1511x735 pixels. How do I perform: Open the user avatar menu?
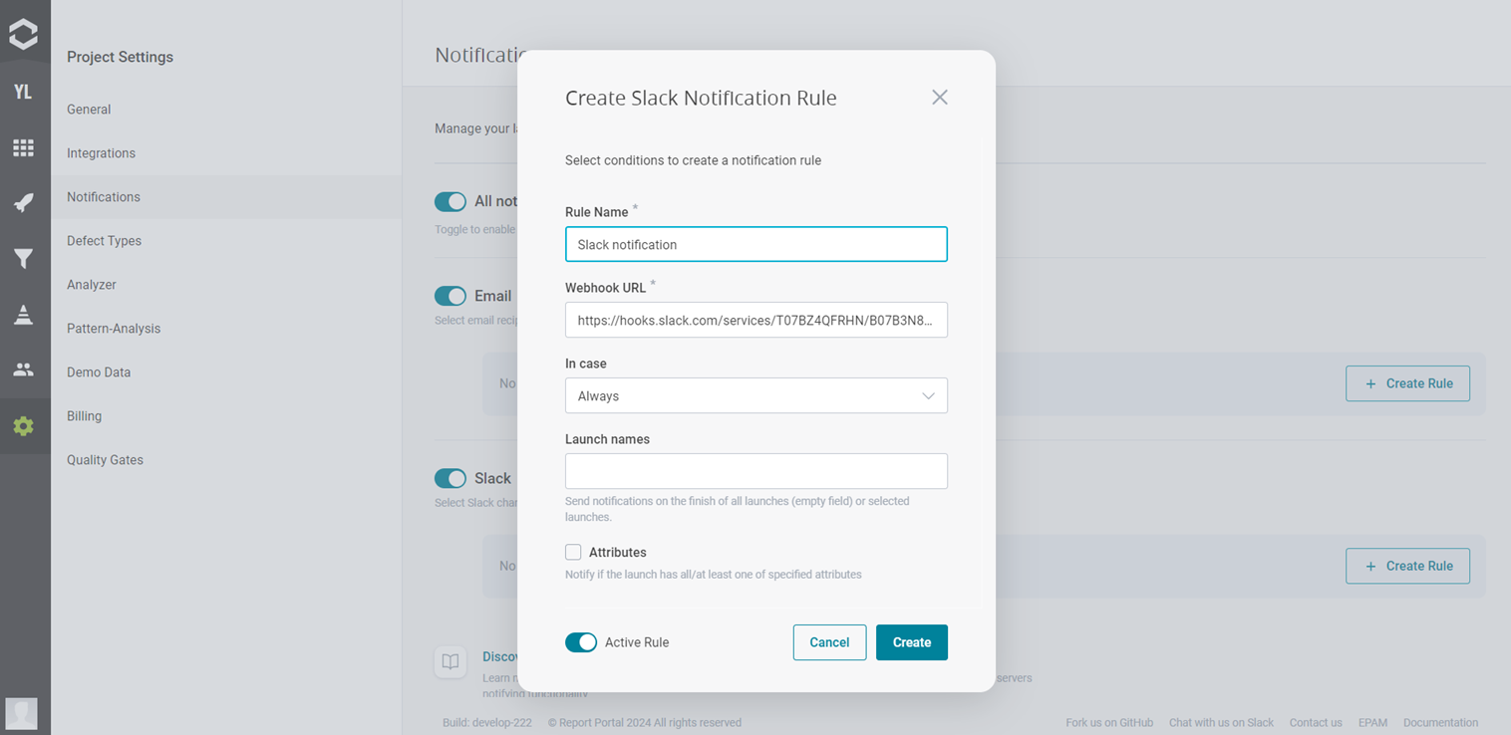click(22, 713)
